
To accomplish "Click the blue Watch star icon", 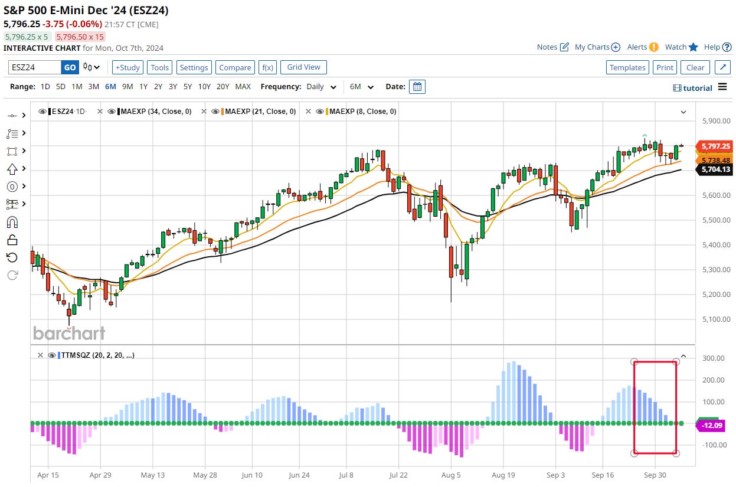I will (x=694, y=47).
